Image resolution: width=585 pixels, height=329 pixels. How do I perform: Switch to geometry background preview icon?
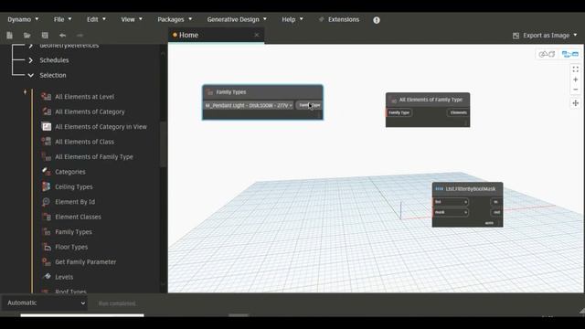pos(547,54)
